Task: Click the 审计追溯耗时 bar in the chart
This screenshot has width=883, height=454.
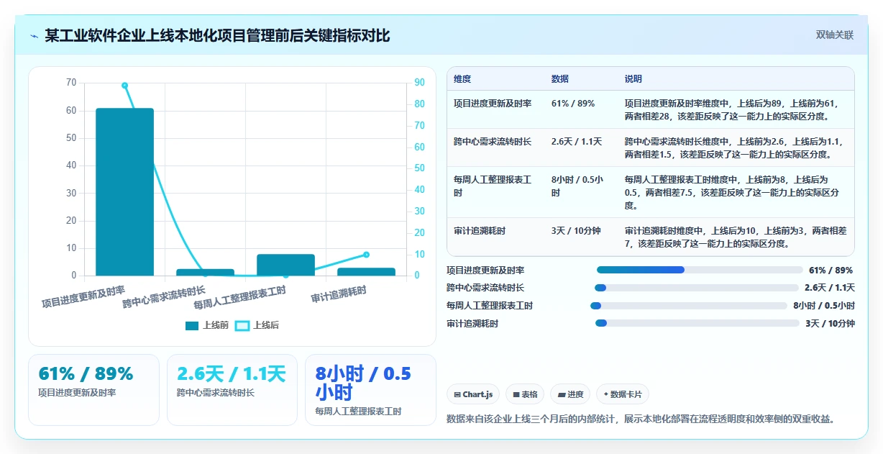Action: pos(366,271)
